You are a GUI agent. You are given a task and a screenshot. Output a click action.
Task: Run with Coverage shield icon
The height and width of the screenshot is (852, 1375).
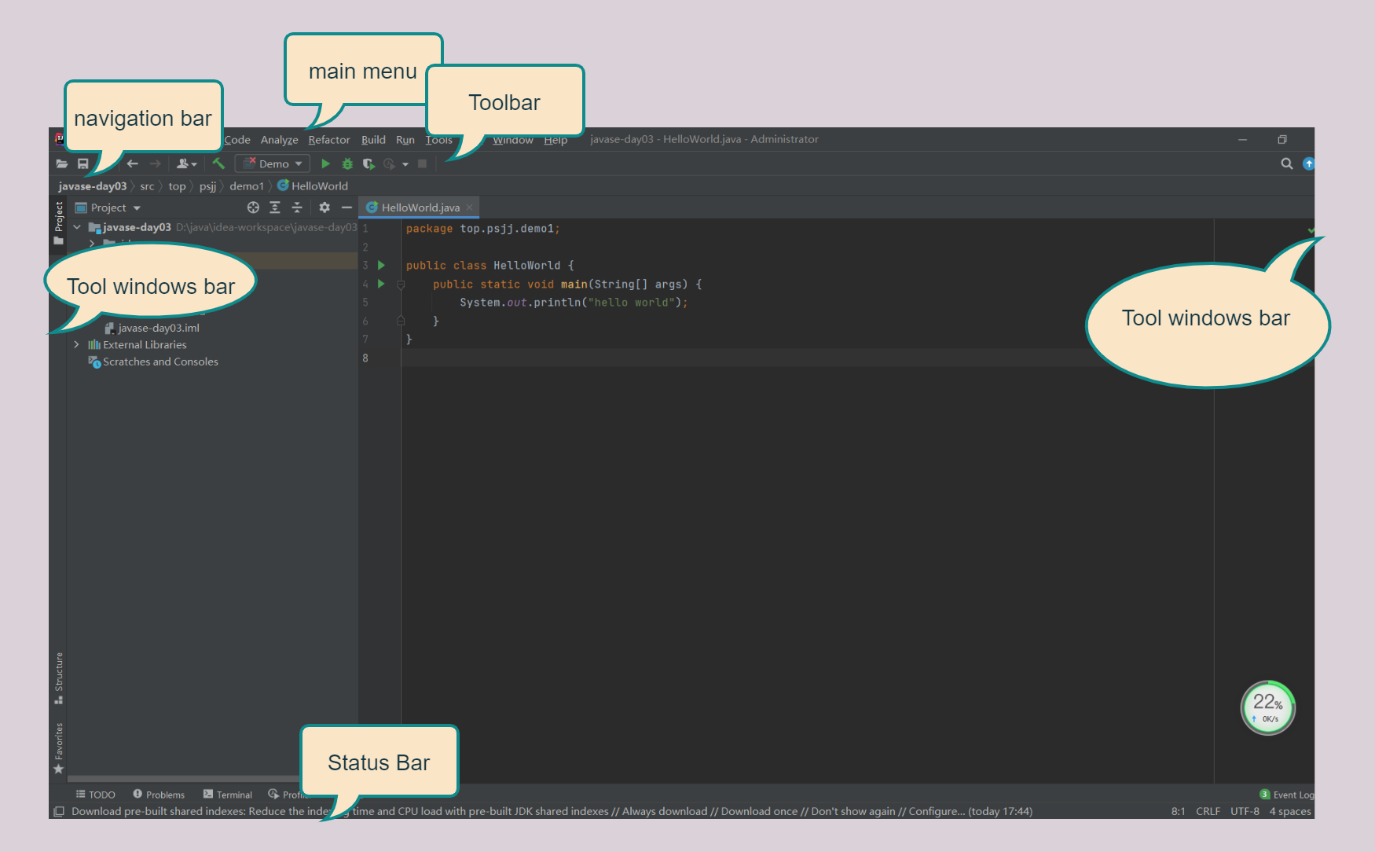368,163
